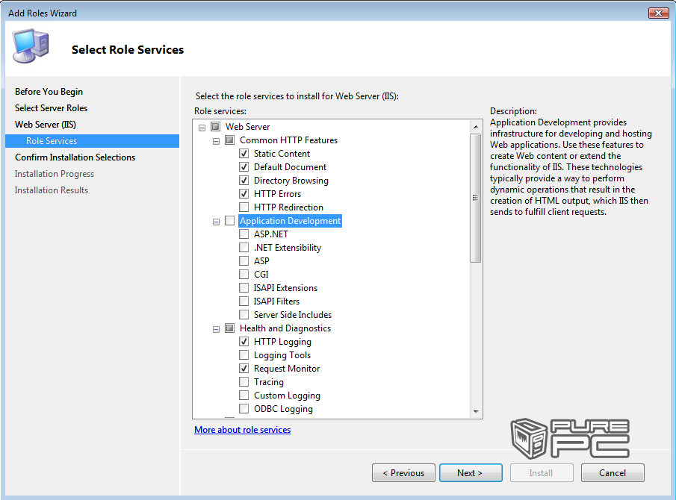Select the ODBC Logging label

(283, 408)
